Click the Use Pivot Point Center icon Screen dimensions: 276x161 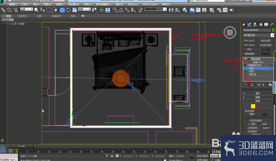pyautogui.click(x=94, y=10)
